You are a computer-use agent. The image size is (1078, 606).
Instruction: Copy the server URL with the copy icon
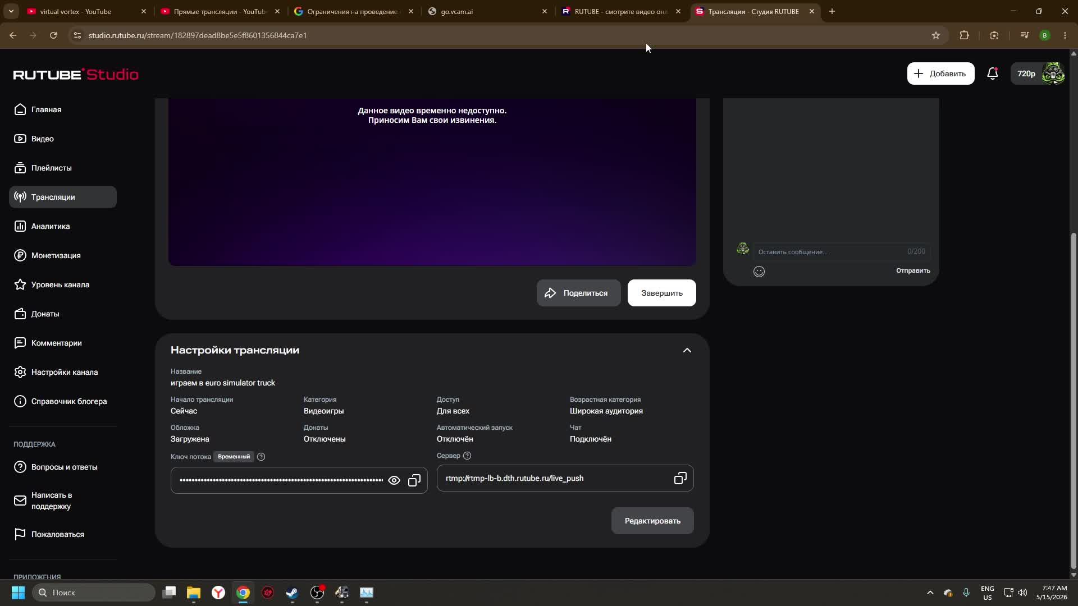coord(680,478)
